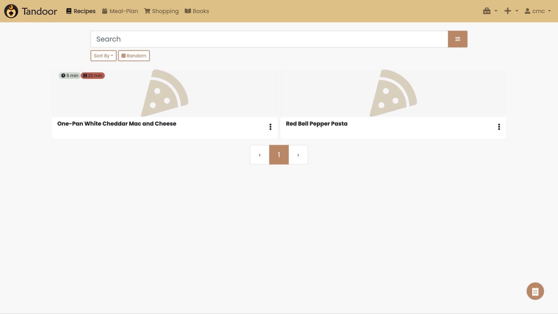The image size is (558, 314).
Task: Expand the cmc user account menu
Action: pos(540,11)
